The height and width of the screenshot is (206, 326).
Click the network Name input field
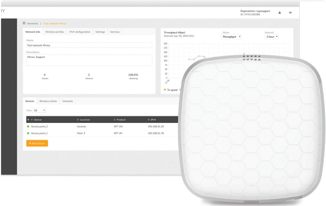89,45
